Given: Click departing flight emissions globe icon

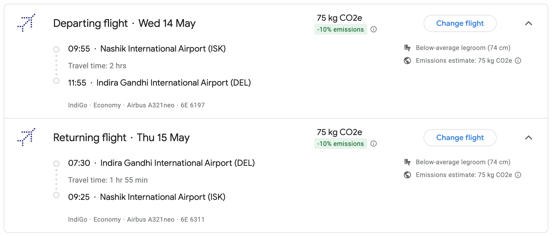Looking at the screenshot, I should point(407,61).
